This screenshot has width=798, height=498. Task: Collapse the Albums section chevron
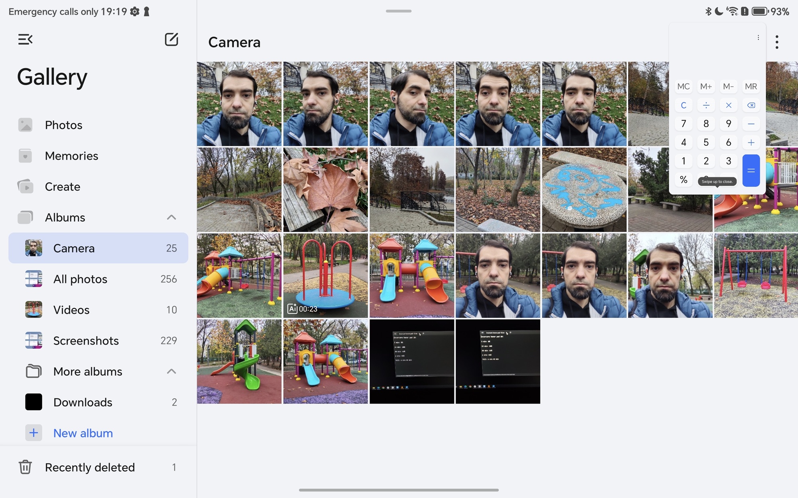pos(171,218)
